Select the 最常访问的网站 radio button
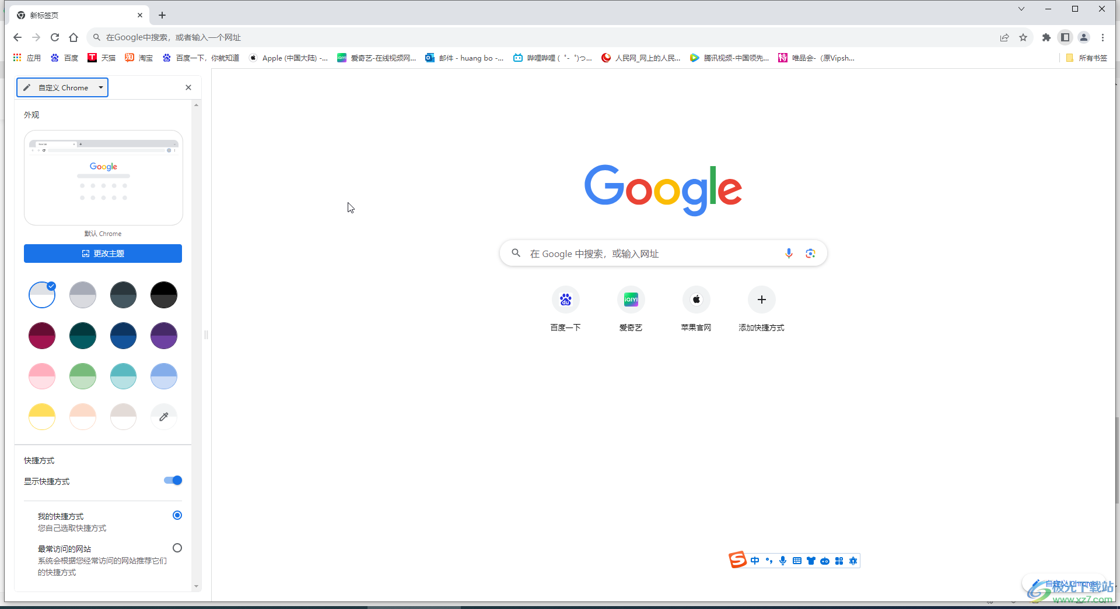 (x=177, y=548)
